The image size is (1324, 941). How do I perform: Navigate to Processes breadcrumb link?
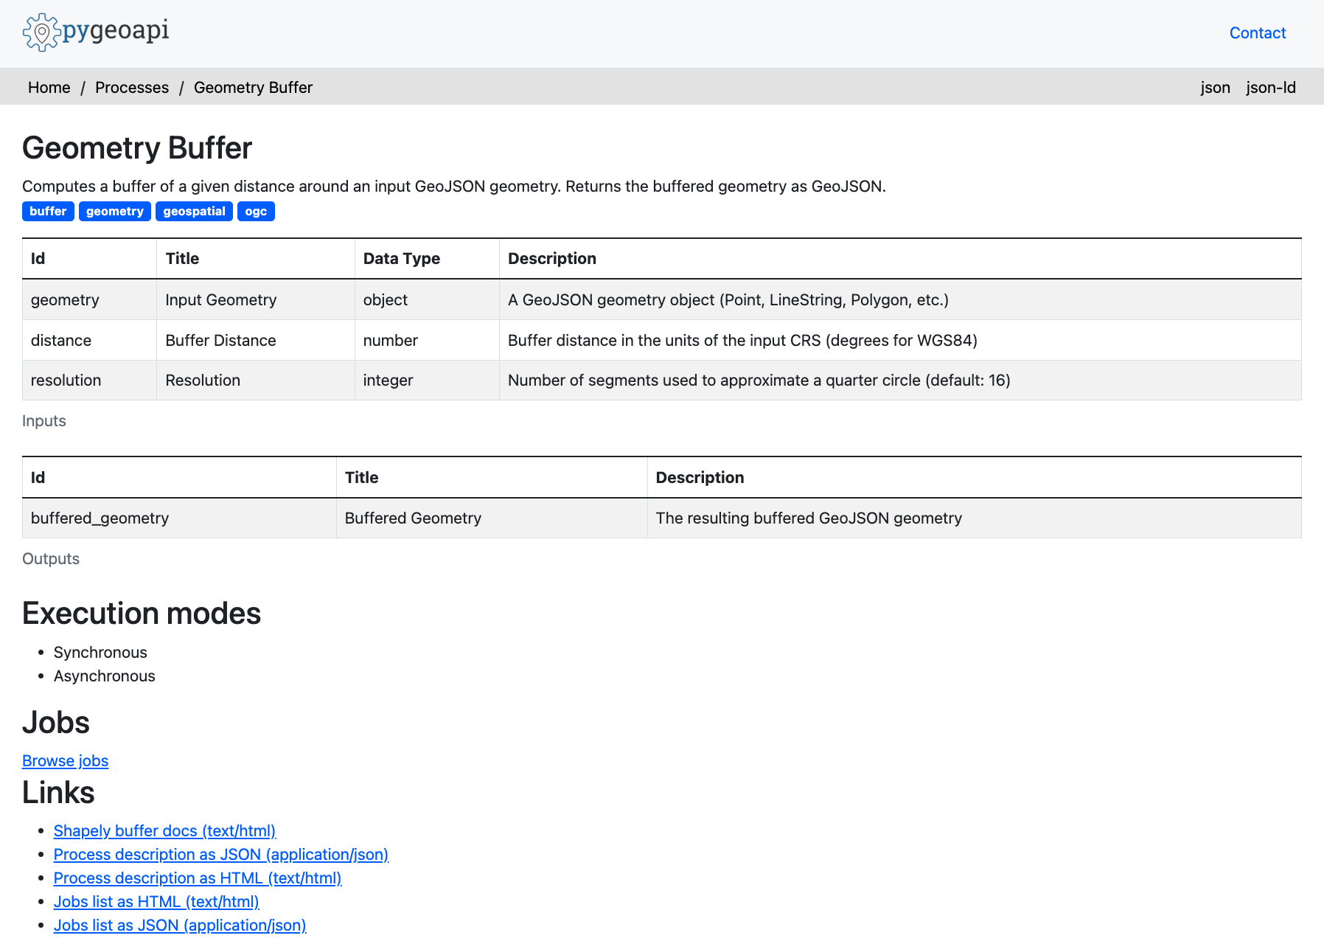tap(132, 88)
